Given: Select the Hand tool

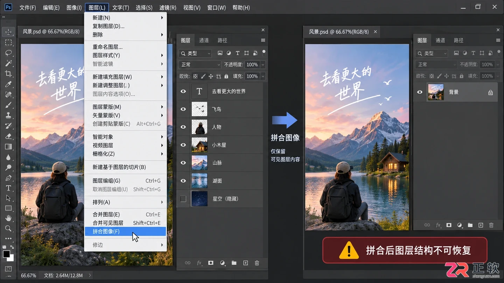Looking at the screenshot, I should [x=8, y=218].
